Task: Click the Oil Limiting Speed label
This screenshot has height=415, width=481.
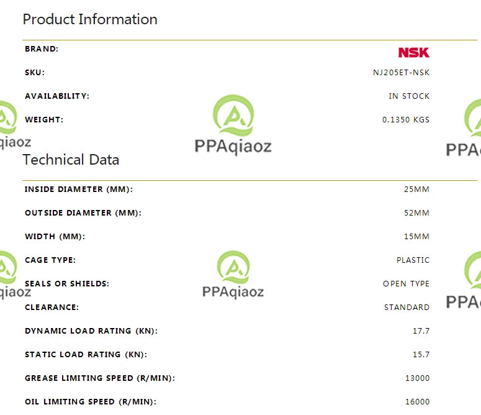Action: (91, 402)
